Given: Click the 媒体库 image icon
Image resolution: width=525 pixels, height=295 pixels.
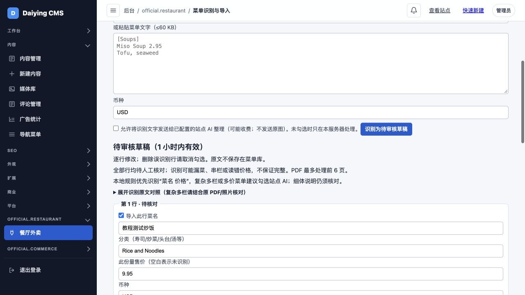Looking at the screenshot, I should (x=12, y=89).
